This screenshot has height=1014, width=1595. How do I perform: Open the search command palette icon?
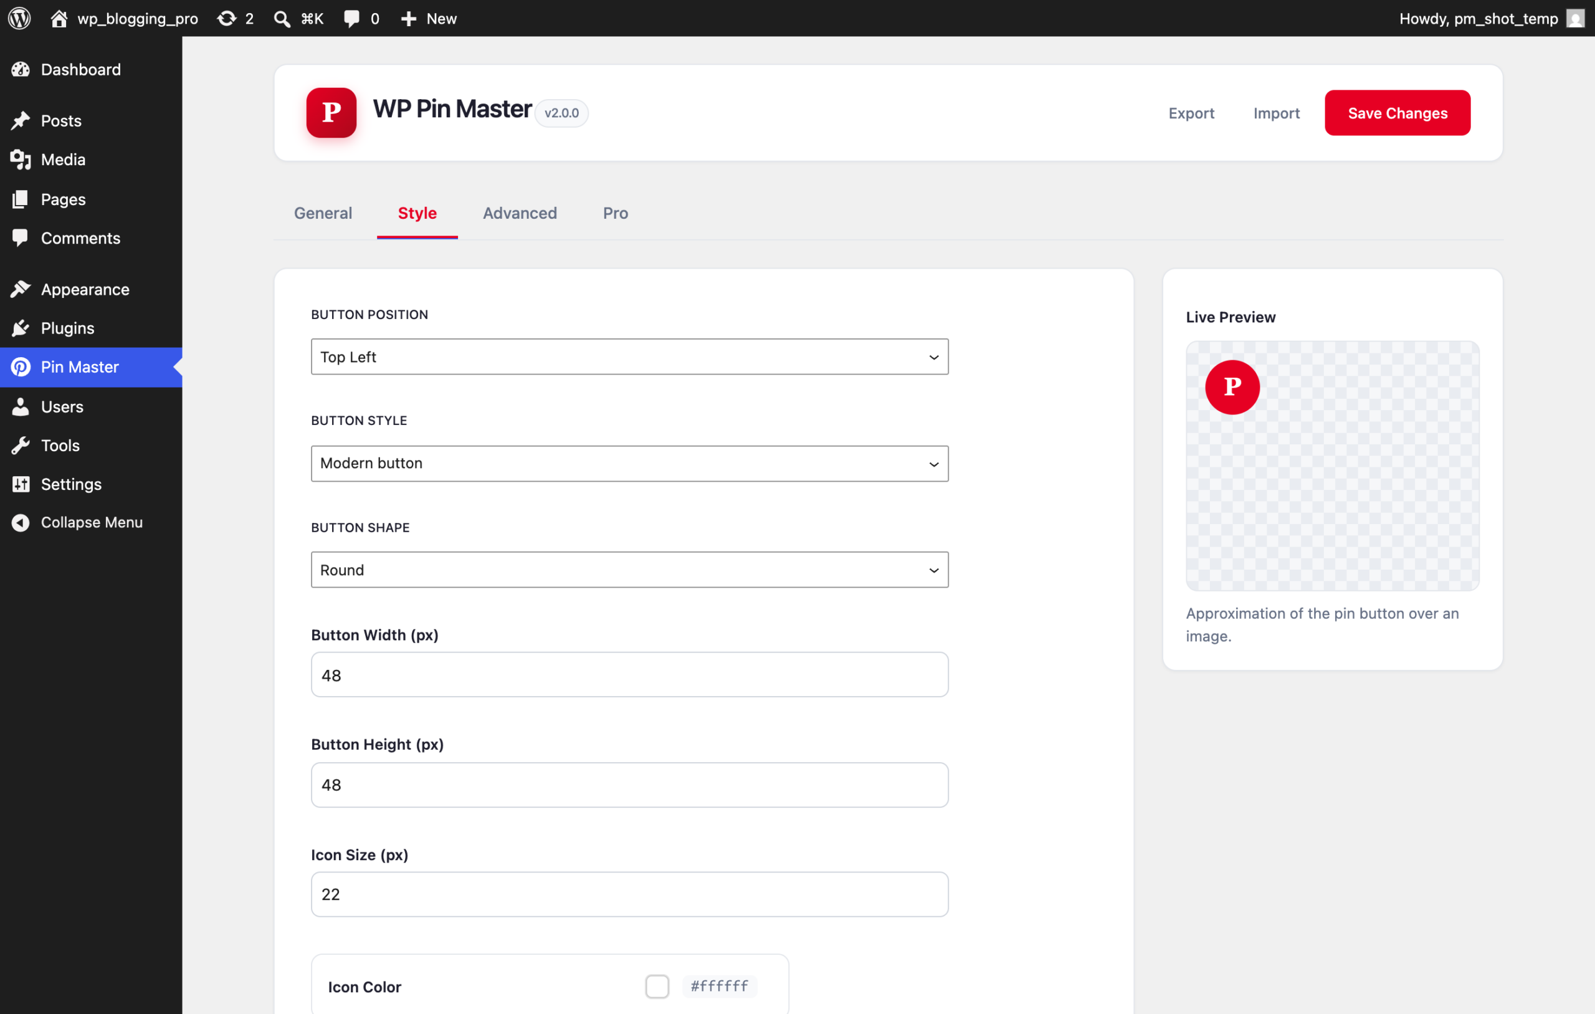tap(282, 18)
